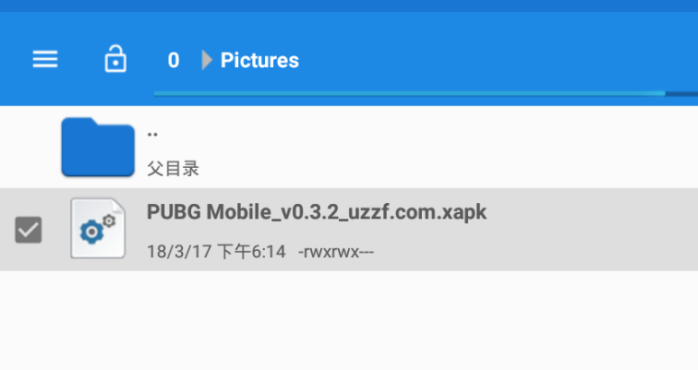
Task: Click the empty area below the file list
Action: click(x=349, y=320)
